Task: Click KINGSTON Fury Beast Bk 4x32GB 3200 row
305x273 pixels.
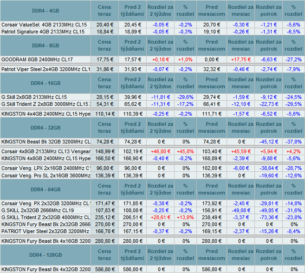Action: point(152,269)
